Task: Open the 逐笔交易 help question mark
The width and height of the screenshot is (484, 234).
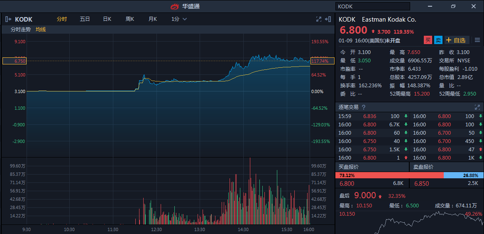Action: coord(364,107)
